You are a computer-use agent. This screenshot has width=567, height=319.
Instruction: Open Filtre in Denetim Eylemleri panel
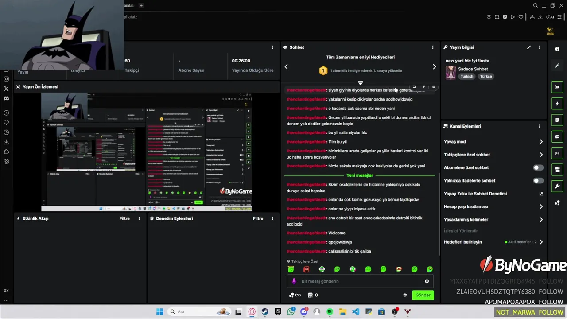[258, 218]
